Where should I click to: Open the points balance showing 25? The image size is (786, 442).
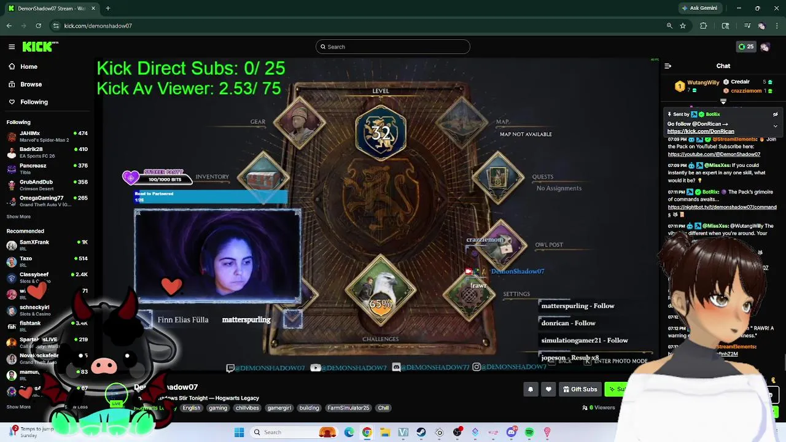coord(746,47)
